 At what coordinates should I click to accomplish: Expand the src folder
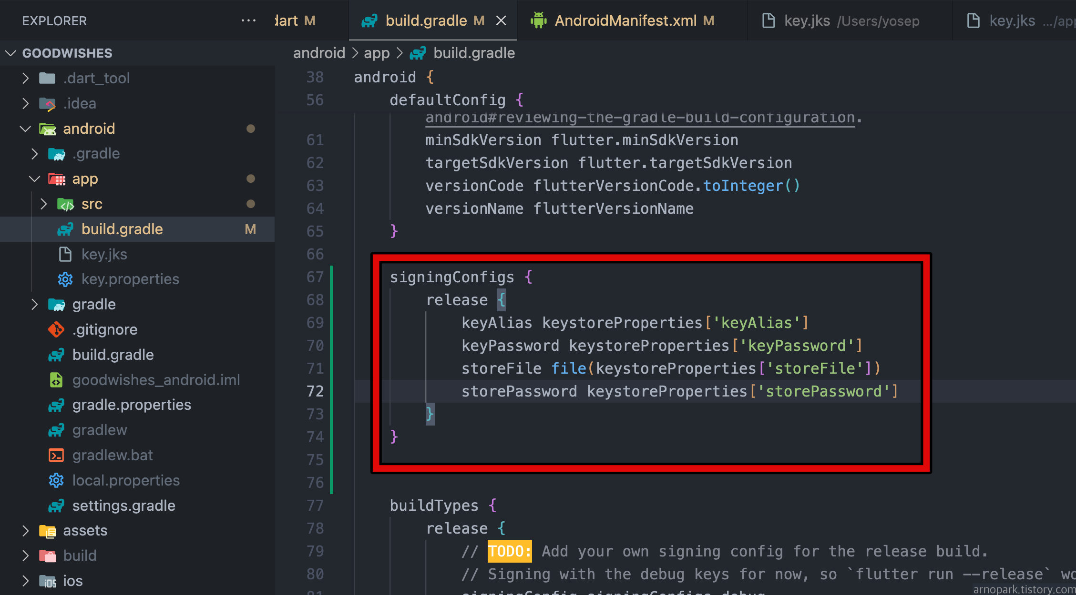tap(43, 204)
